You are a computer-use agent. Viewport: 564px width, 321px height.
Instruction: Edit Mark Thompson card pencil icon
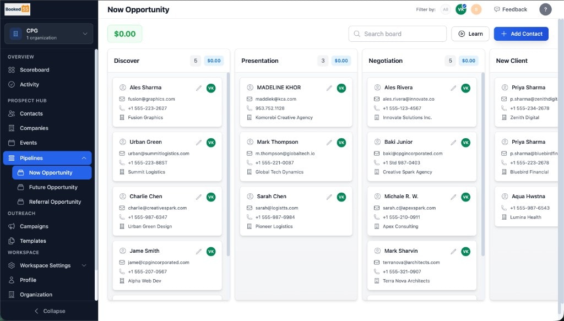click(x=329, y=143)
